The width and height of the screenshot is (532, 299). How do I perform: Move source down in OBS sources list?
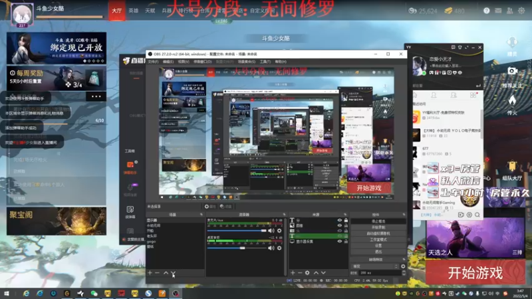click(323, 272)
